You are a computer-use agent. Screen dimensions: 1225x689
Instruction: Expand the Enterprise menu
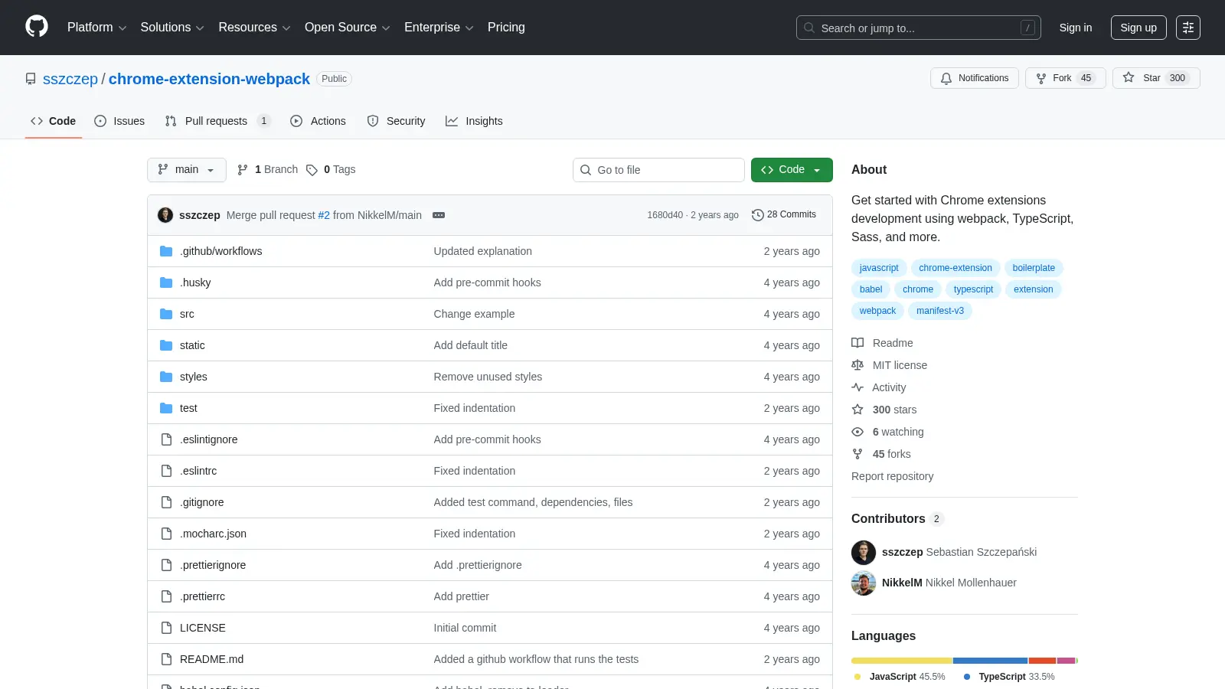point(439,28)
